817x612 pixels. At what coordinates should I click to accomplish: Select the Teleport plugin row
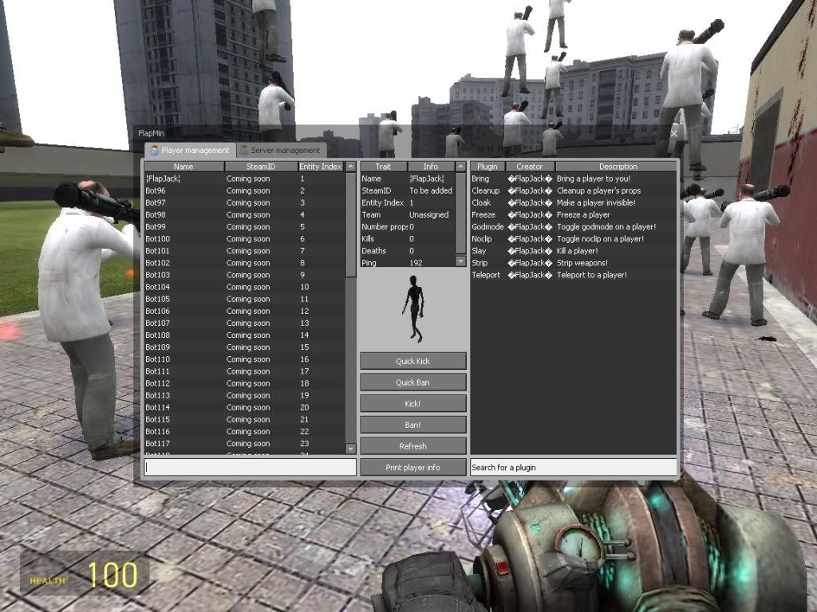point(574,275)
